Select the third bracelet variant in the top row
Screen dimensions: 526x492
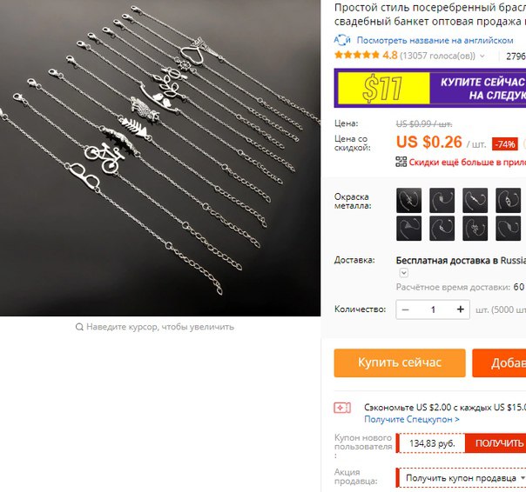click(475, 200)
